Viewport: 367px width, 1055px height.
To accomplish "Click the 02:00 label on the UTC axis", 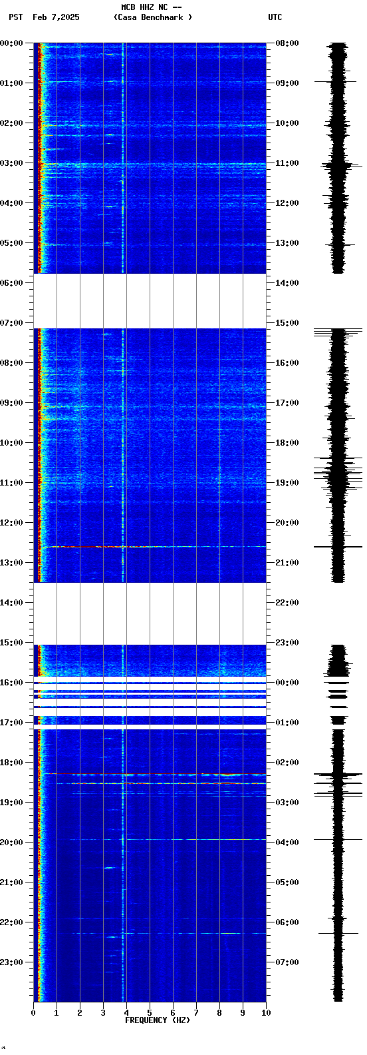I will (x=287, y=763).
